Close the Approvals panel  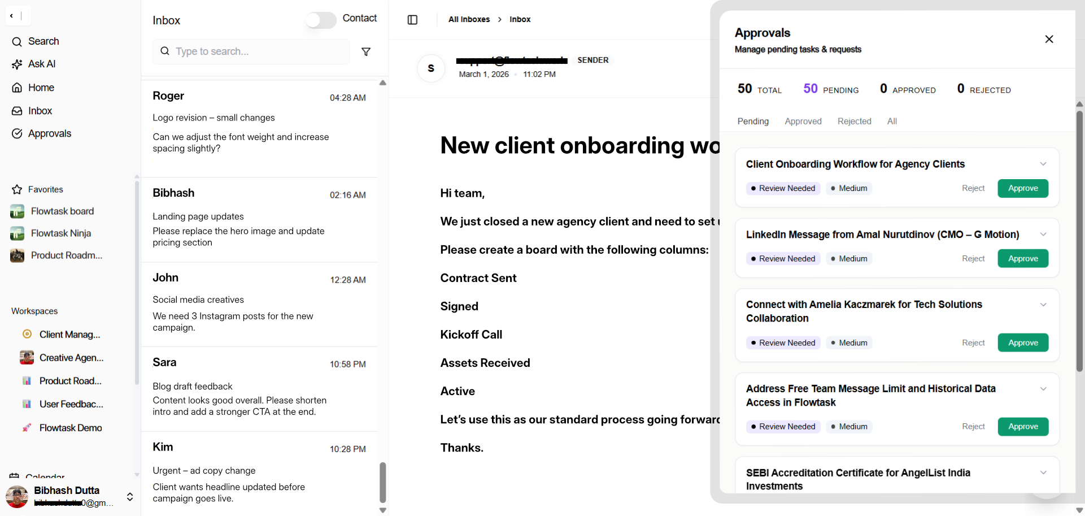click(1049, 39)
